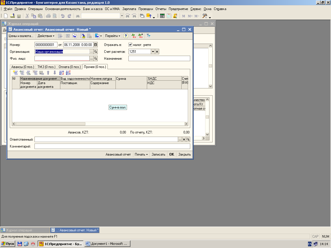Viewport: 331px width, 248px height.
Task: Click the horizontal scrollbar thumb of the table
Action: click(x=51, y=124)
